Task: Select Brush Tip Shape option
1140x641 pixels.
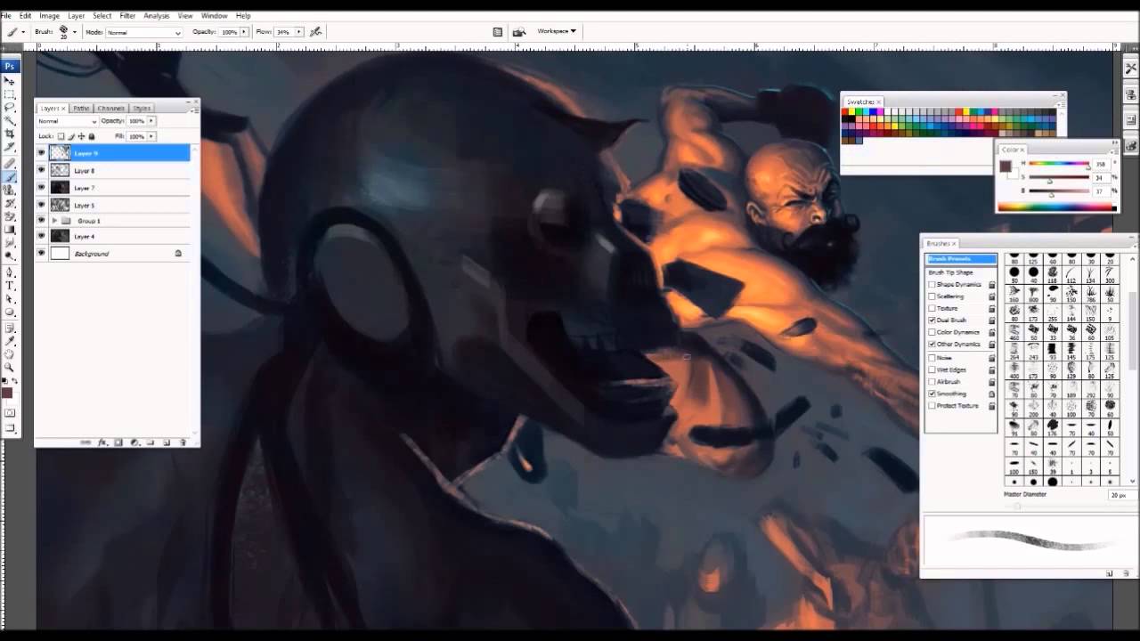Action: click(951, 272)
